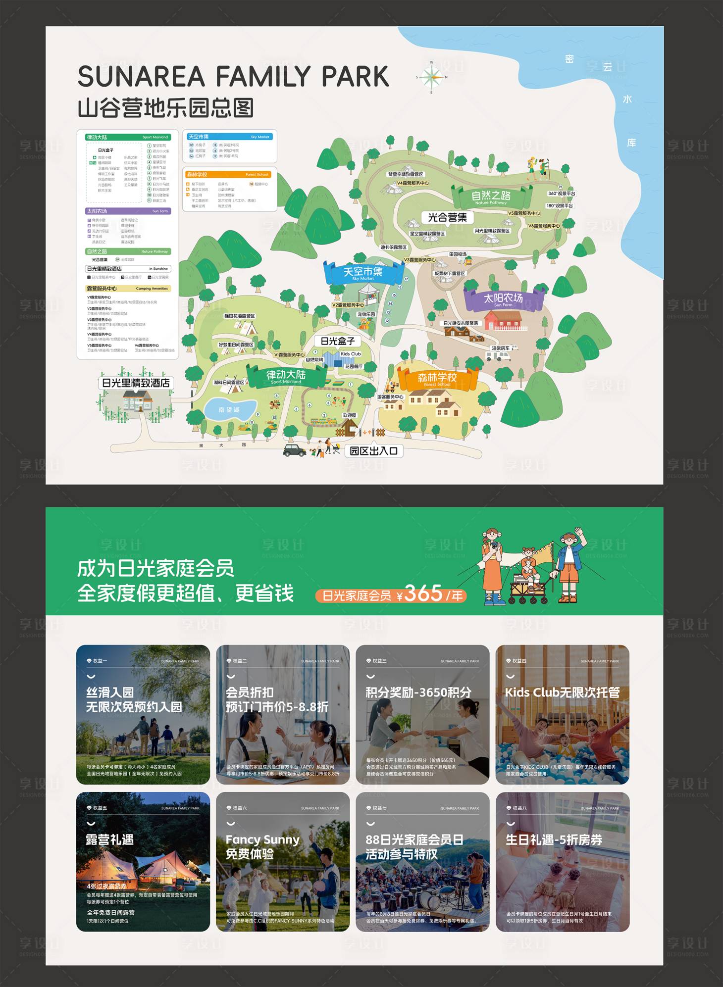The height and width of the screenshot is (987, 723).
Task: Open the 生日礼遇-5折房券 photo card
Action: coord(563,862)
